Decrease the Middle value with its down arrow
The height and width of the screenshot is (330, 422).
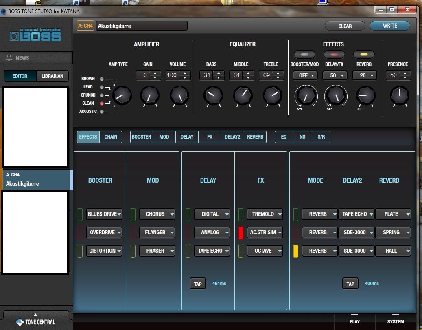tap(248, 78)
